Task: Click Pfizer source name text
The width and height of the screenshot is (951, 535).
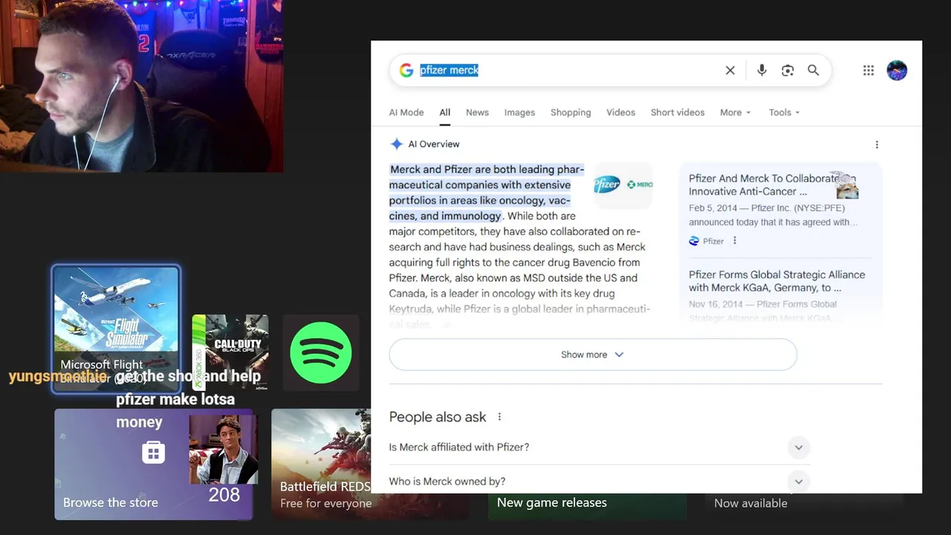Action: 713,241
